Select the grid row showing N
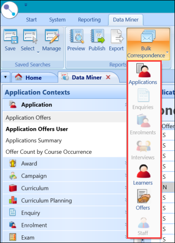Image resolution: width=175 pixels, height=243 pixels. coord(168,187)
